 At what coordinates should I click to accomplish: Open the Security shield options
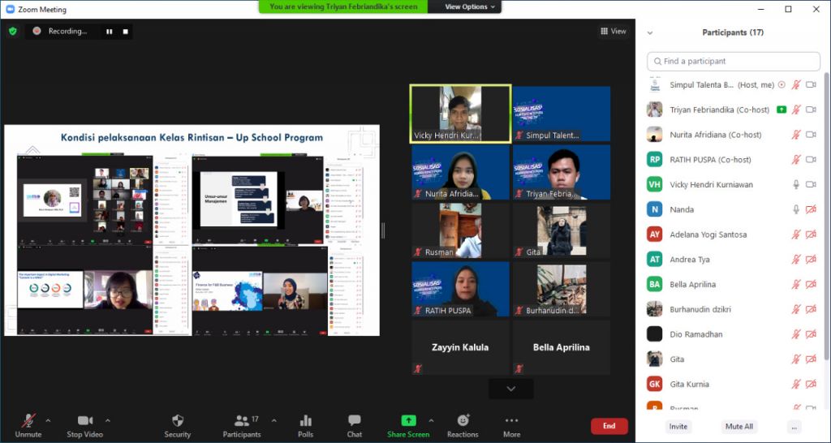pos(178,421)
